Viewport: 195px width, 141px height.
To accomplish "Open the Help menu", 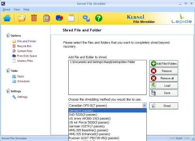I will 26,9.
